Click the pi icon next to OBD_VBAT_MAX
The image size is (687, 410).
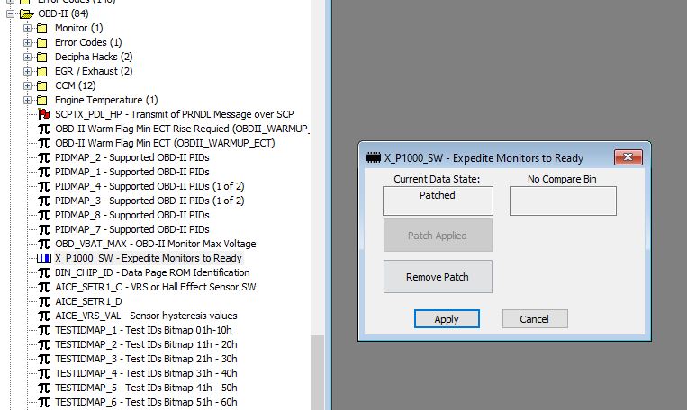tap(43, 244)
